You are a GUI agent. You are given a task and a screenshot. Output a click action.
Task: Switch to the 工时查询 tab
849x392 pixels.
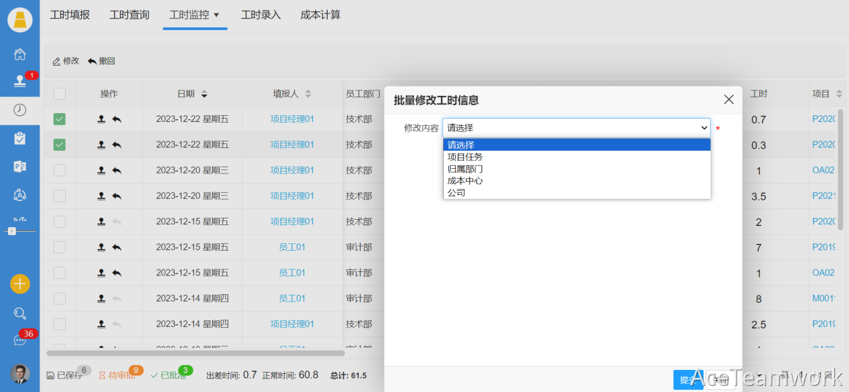click(x=129, y=15)
